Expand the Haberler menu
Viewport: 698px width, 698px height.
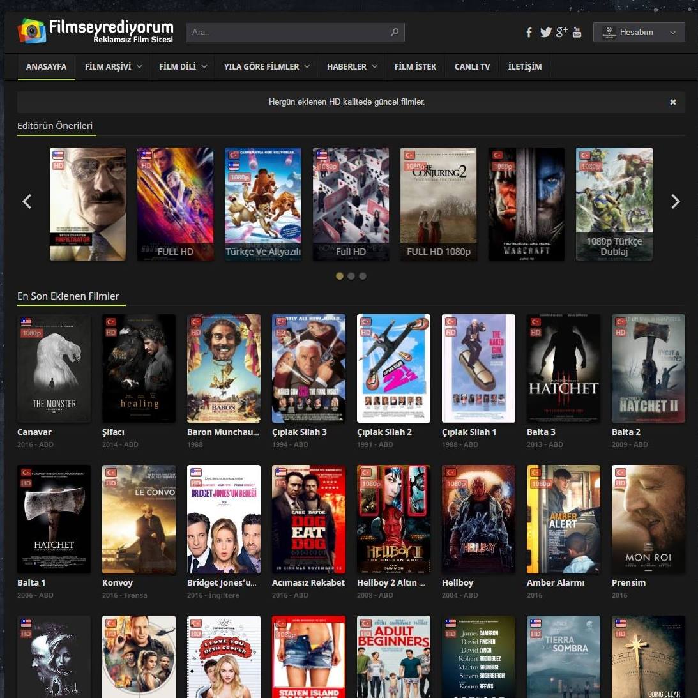352,67
